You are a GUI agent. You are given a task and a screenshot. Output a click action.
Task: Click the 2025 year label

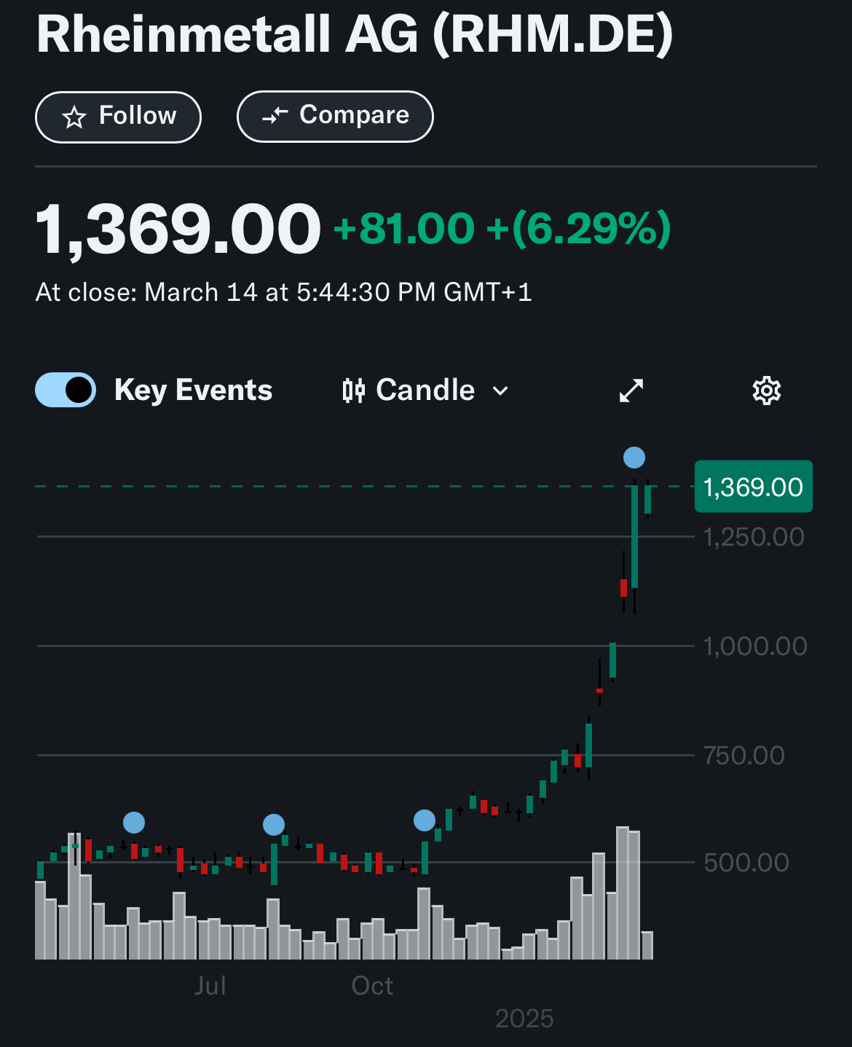coord(524,1019)
